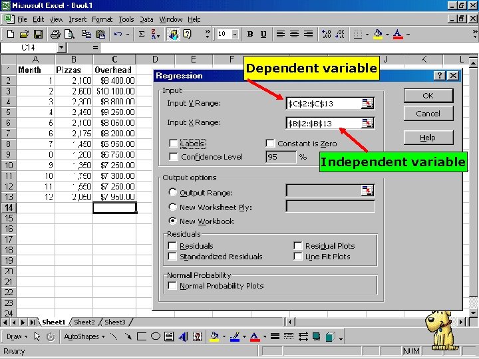Open the Name Box dropdown arrow

[61, 47]
